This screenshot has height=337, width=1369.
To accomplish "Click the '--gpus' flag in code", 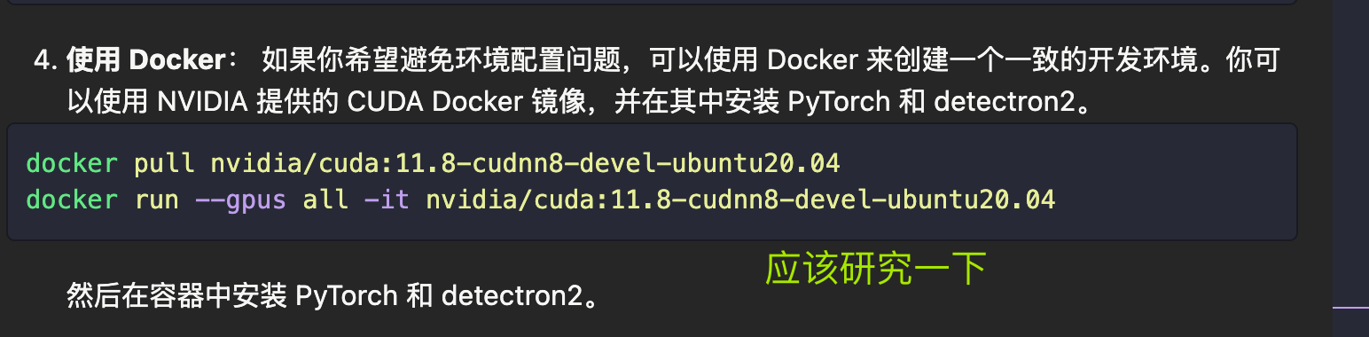I will point(241,199).
